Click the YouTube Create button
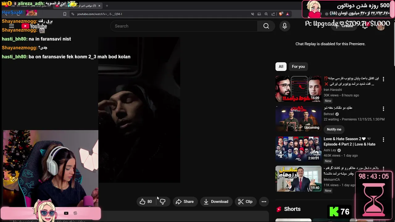Viewport: 395px width, 222px height. tap(344, 26)
